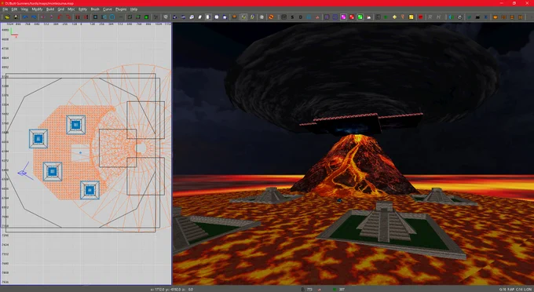Viewport: 534px width, 292px height.
Task: Click the grid settings text at status bar right
Action: pos(515,290)
